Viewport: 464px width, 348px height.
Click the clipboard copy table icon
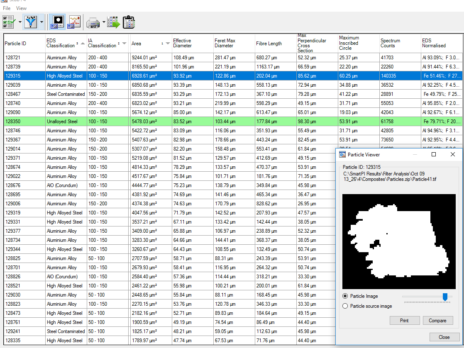[x=129, y=22]
